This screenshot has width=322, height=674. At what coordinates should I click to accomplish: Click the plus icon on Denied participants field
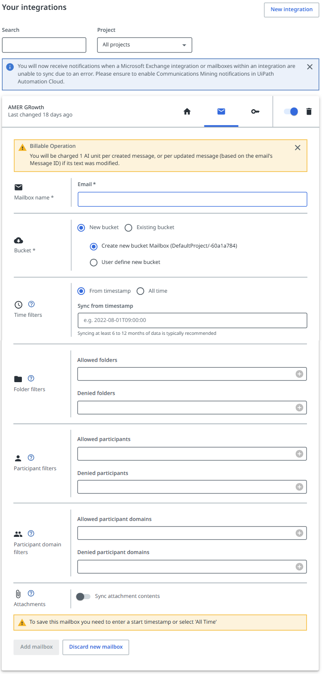[299, 487]
